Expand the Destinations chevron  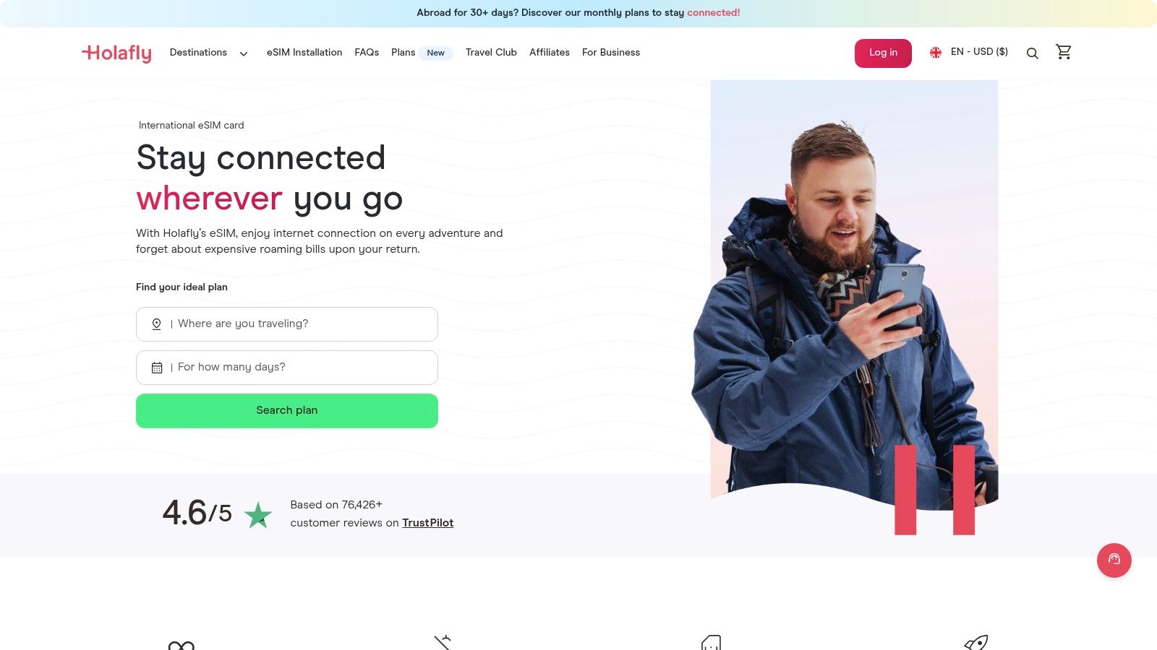pyautogui.click(x=244, y=53)
